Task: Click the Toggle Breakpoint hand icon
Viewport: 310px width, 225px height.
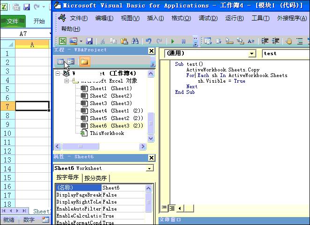Action: coord(289,41)
